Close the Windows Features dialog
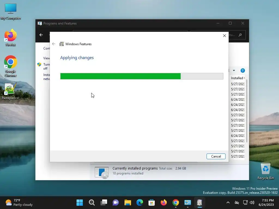This screenshot has height=209, width=279. click(x=225, y=36)
